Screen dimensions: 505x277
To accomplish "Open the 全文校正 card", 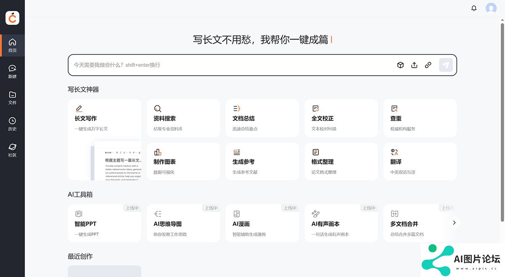I will pos(341,118).
